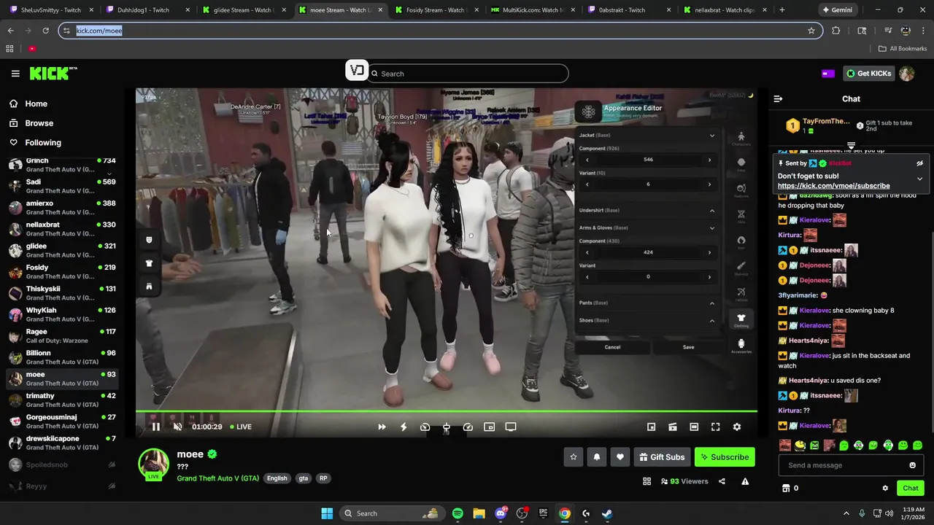
Task: Click grid icon beside viewers count
Action: pyautogui.click(x=647, y=481)
